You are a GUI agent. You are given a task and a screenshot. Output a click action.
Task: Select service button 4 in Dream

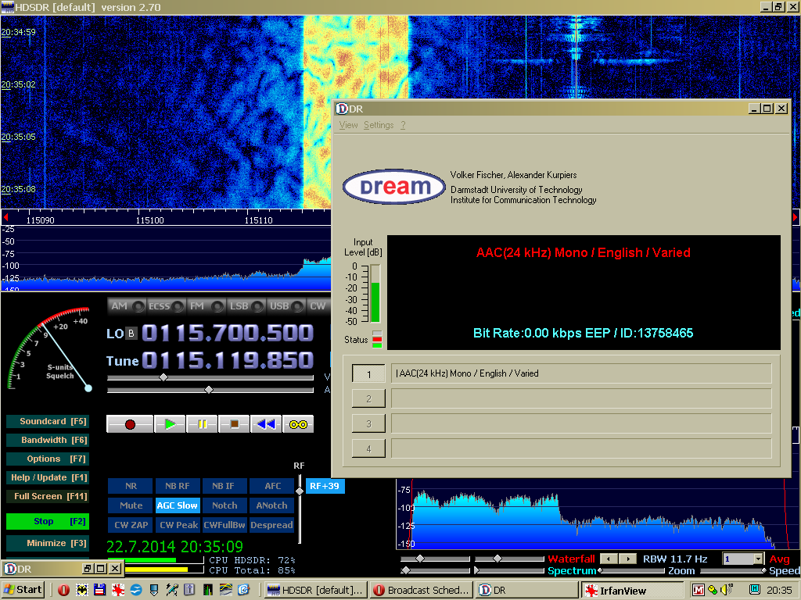tap(368, 449)
